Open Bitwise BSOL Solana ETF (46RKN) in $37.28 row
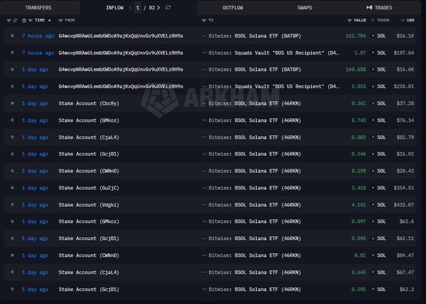Viewport: 426px width, 304px height. [254, 103]
